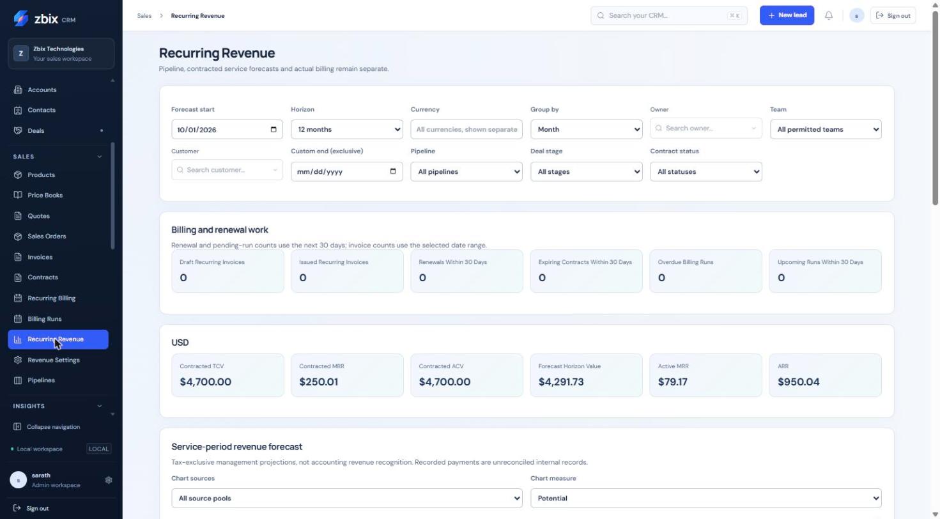
Task: Open Pipelines menu item
Action: (x=58, y=380)
